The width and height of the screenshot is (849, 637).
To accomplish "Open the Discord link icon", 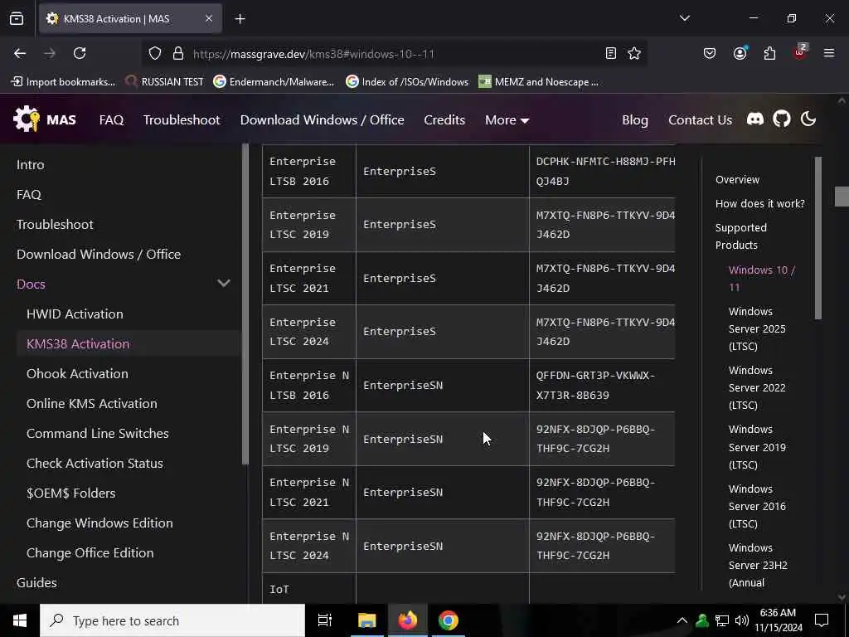I will (x=754, y=119).
